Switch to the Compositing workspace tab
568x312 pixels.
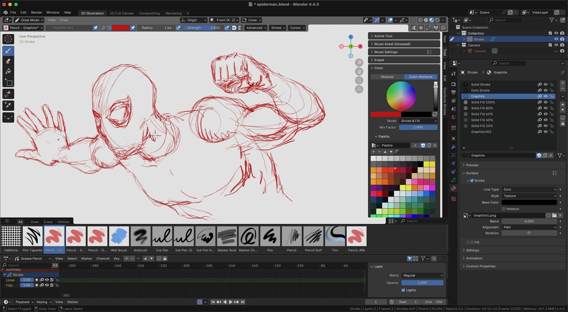click(x=150, y=13)
